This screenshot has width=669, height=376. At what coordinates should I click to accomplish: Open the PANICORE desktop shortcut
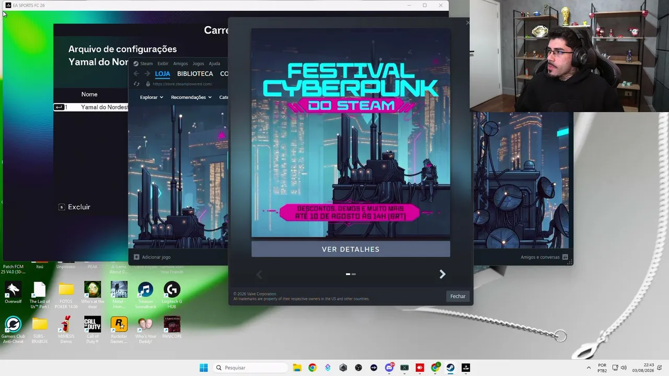[172, 327]
